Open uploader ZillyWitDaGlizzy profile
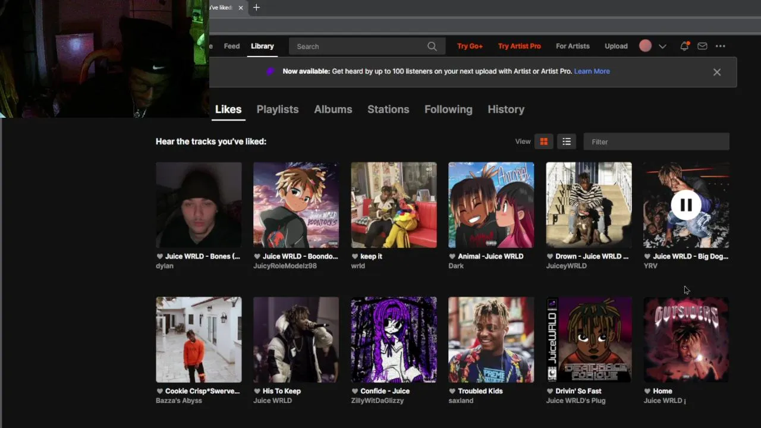The image size is (761, 428). click(377, 401)
